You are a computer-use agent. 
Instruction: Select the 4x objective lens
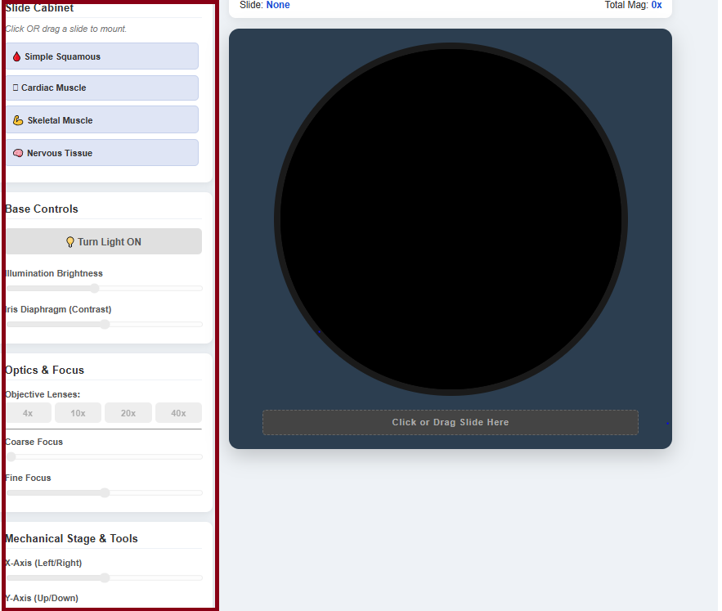[28, 413]
